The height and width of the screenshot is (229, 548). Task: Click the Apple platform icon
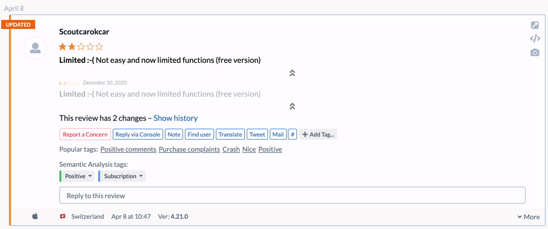point(35,216)
